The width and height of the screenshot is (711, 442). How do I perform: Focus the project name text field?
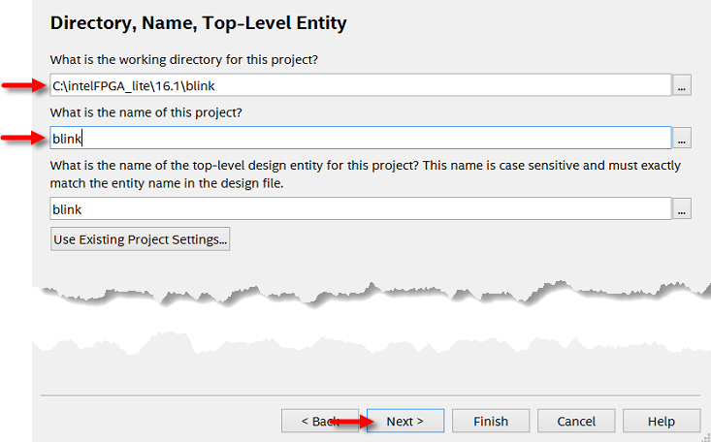(x=359, y=138)
